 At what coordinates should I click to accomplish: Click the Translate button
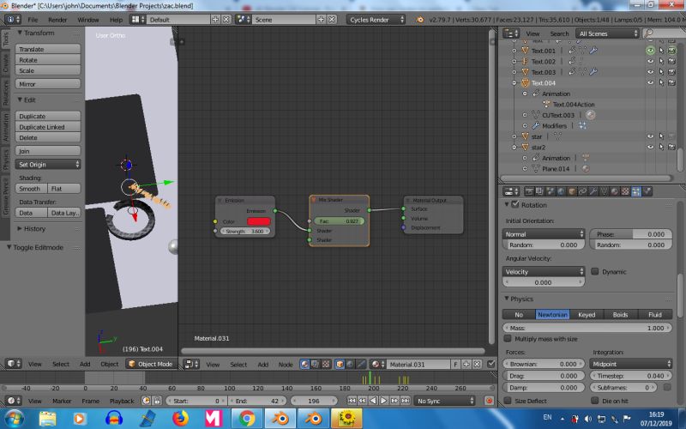pos(48,49)
